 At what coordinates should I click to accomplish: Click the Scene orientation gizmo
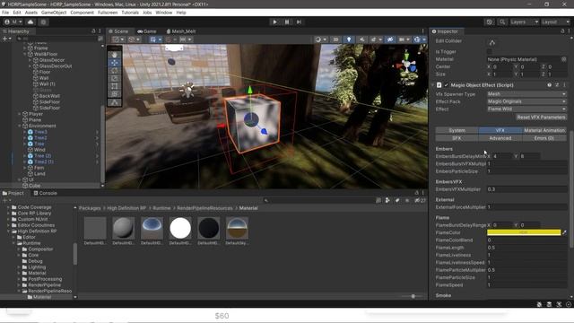point(406,65)
